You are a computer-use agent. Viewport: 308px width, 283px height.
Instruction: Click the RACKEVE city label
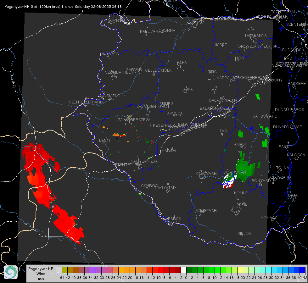tap(297, 84)
